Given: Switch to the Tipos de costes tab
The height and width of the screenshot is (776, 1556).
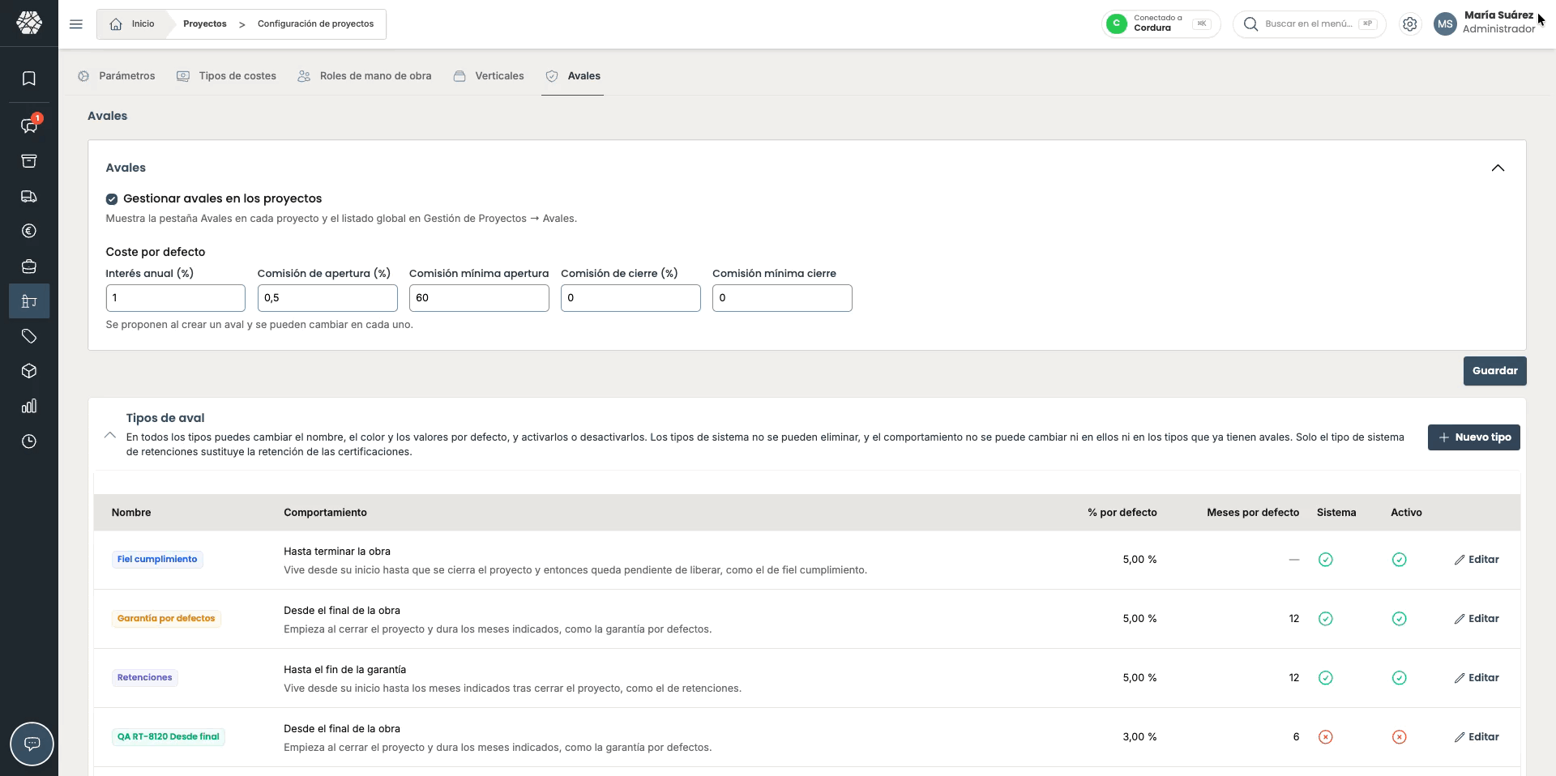Looking at the screenshot, I should point(227,76).
